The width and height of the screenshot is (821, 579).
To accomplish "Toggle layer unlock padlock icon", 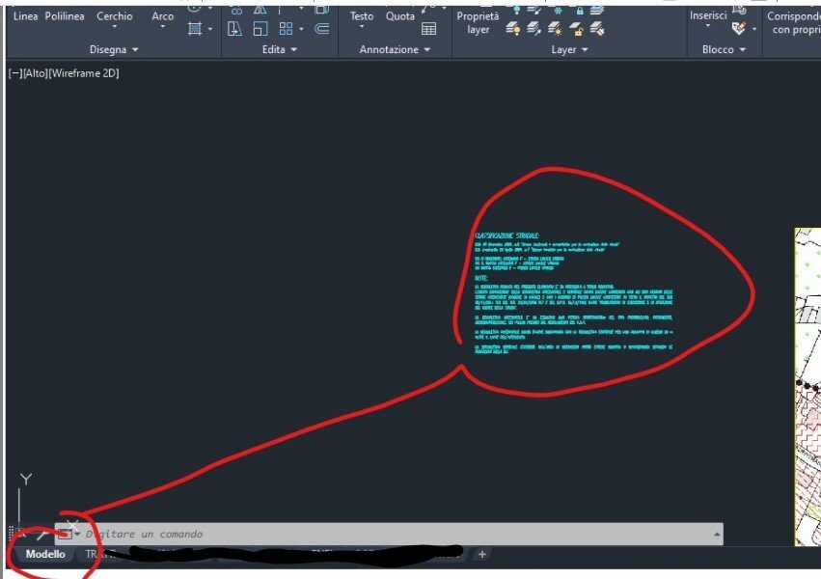I will click(x=576, y=29).
